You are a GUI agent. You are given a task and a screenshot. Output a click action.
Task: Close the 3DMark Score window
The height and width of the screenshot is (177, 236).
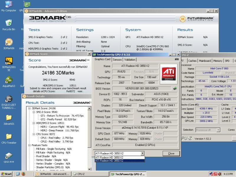[x=89, y=54]
